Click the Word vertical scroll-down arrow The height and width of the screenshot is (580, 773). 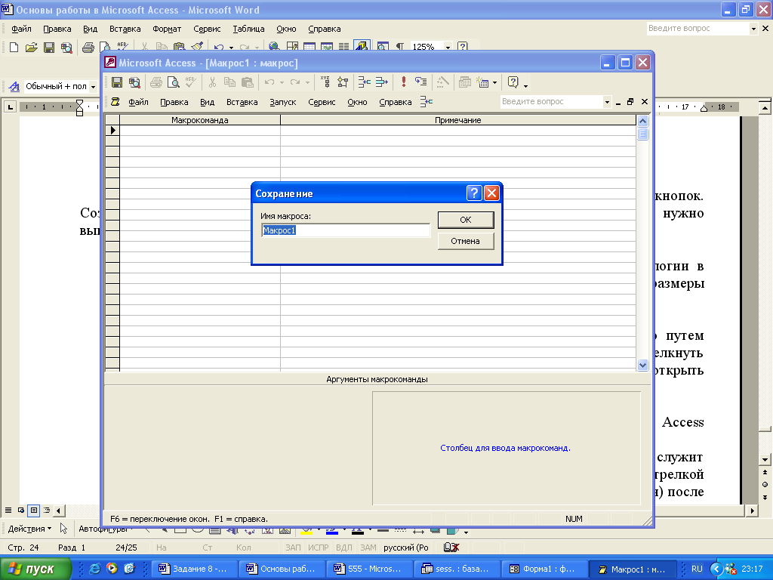tap(765, 459)
